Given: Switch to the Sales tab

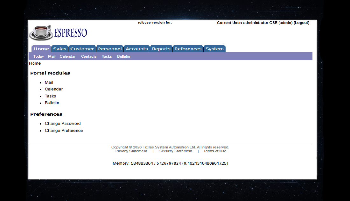Looking at the screenshot, I should 59,48.
